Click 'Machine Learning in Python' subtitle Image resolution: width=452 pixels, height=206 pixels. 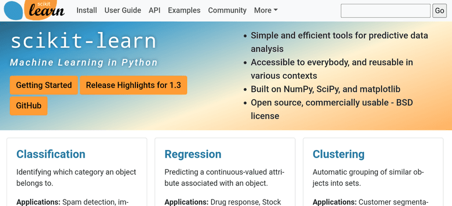pyautogui.click(x=84, y=63)
